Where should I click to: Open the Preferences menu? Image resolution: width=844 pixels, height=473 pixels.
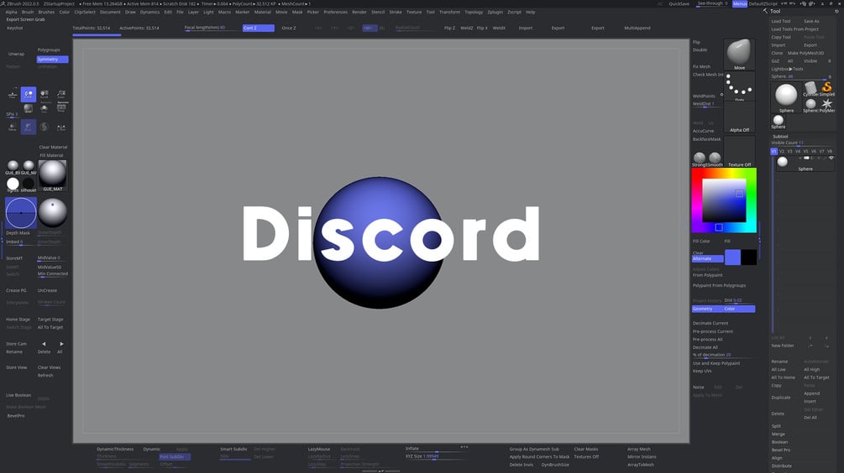tap(335, 12)
